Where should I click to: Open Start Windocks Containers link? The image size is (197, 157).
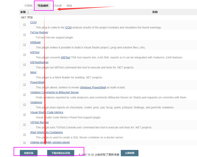[46, 132]
